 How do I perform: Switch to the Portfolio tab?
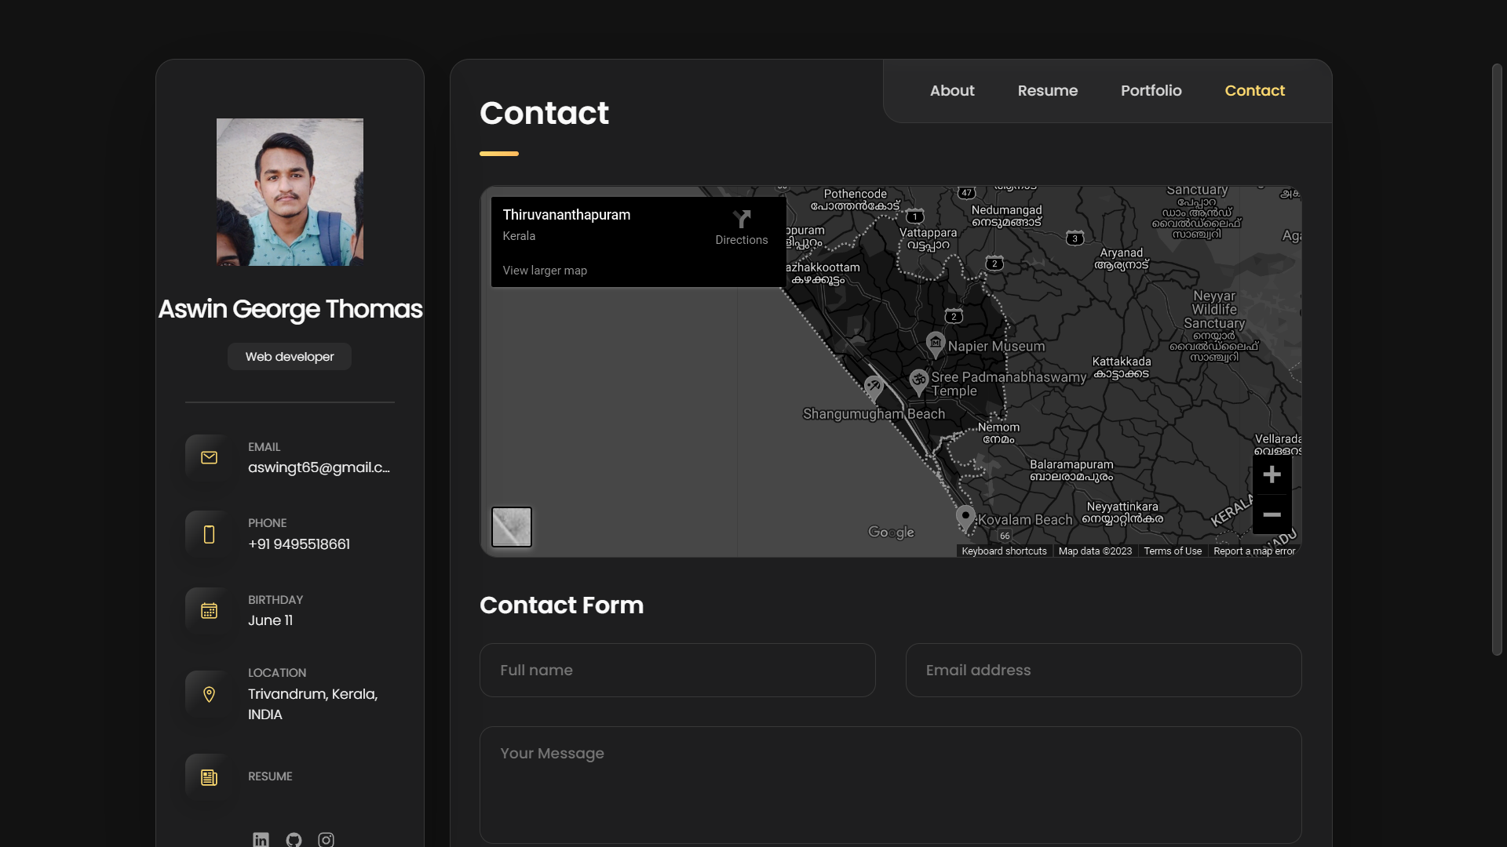tap(1151, 90)
